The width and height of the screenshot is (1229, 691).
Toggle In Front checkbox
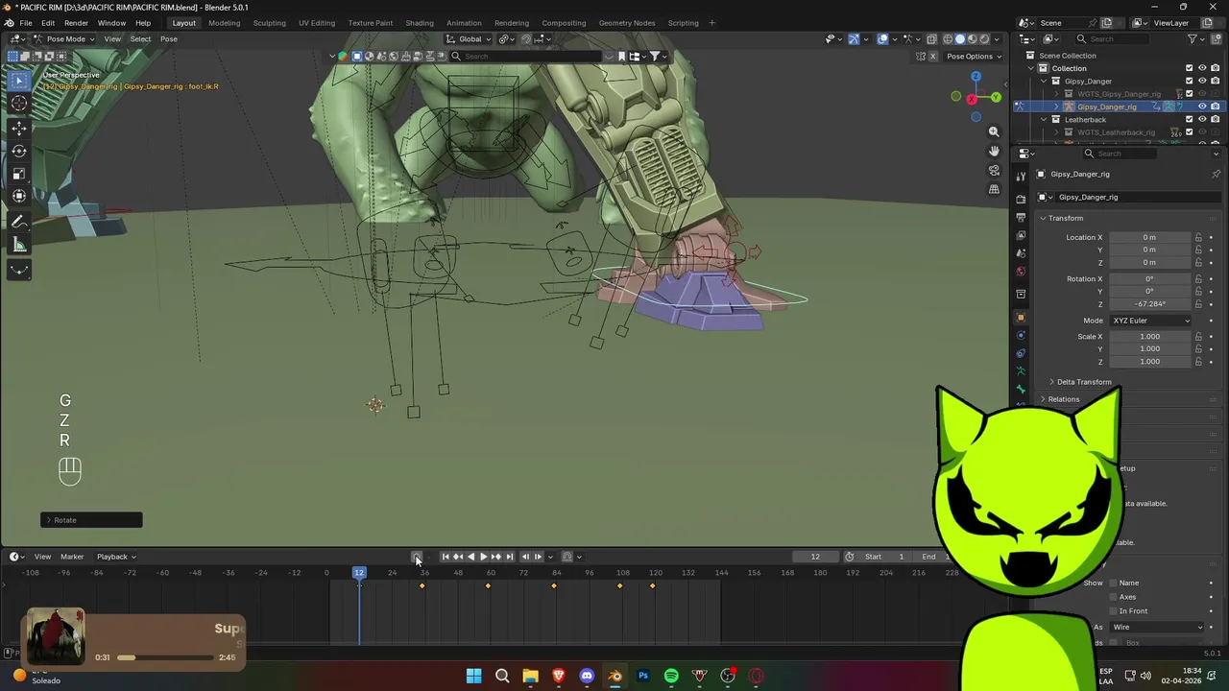pyautogui.click(x=1113, y=610)
